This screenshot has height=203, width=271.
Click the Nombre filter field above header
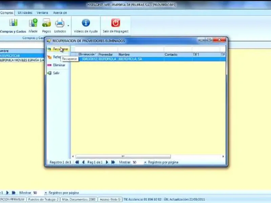click(x=141, y=49)
